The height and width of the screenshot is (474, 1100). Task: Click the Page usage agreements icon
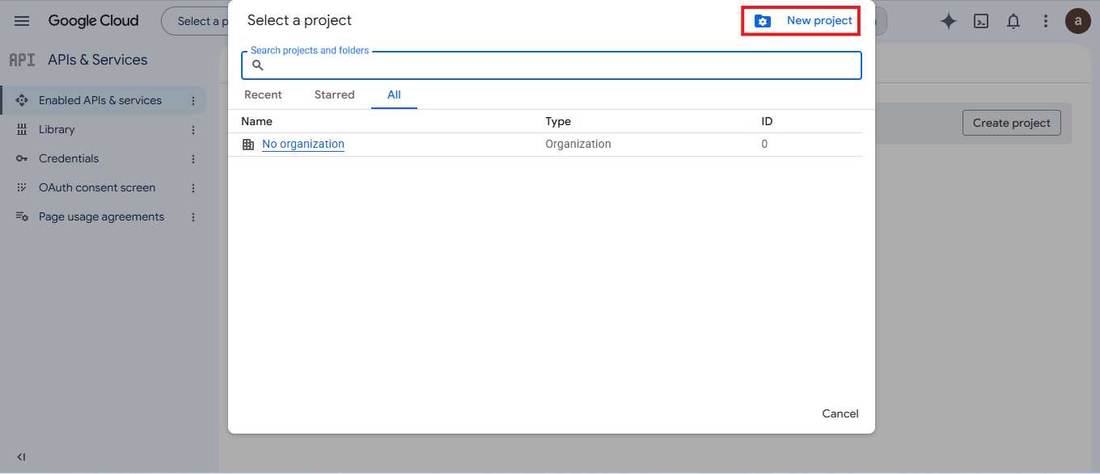pyautogui.click(x=22, y=216)
